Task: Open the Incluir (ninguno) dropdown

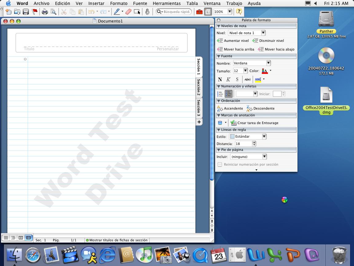Action: tap(265, 156)
